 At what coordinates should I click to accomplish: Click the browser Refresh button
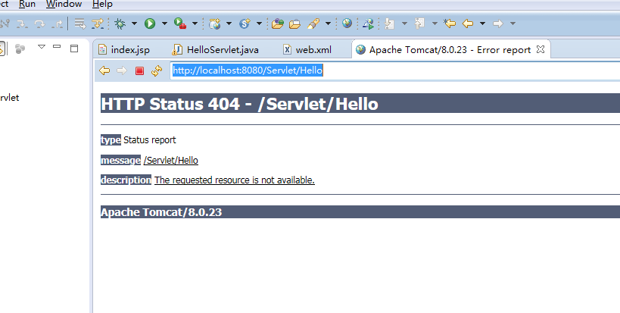click(157, 70)
